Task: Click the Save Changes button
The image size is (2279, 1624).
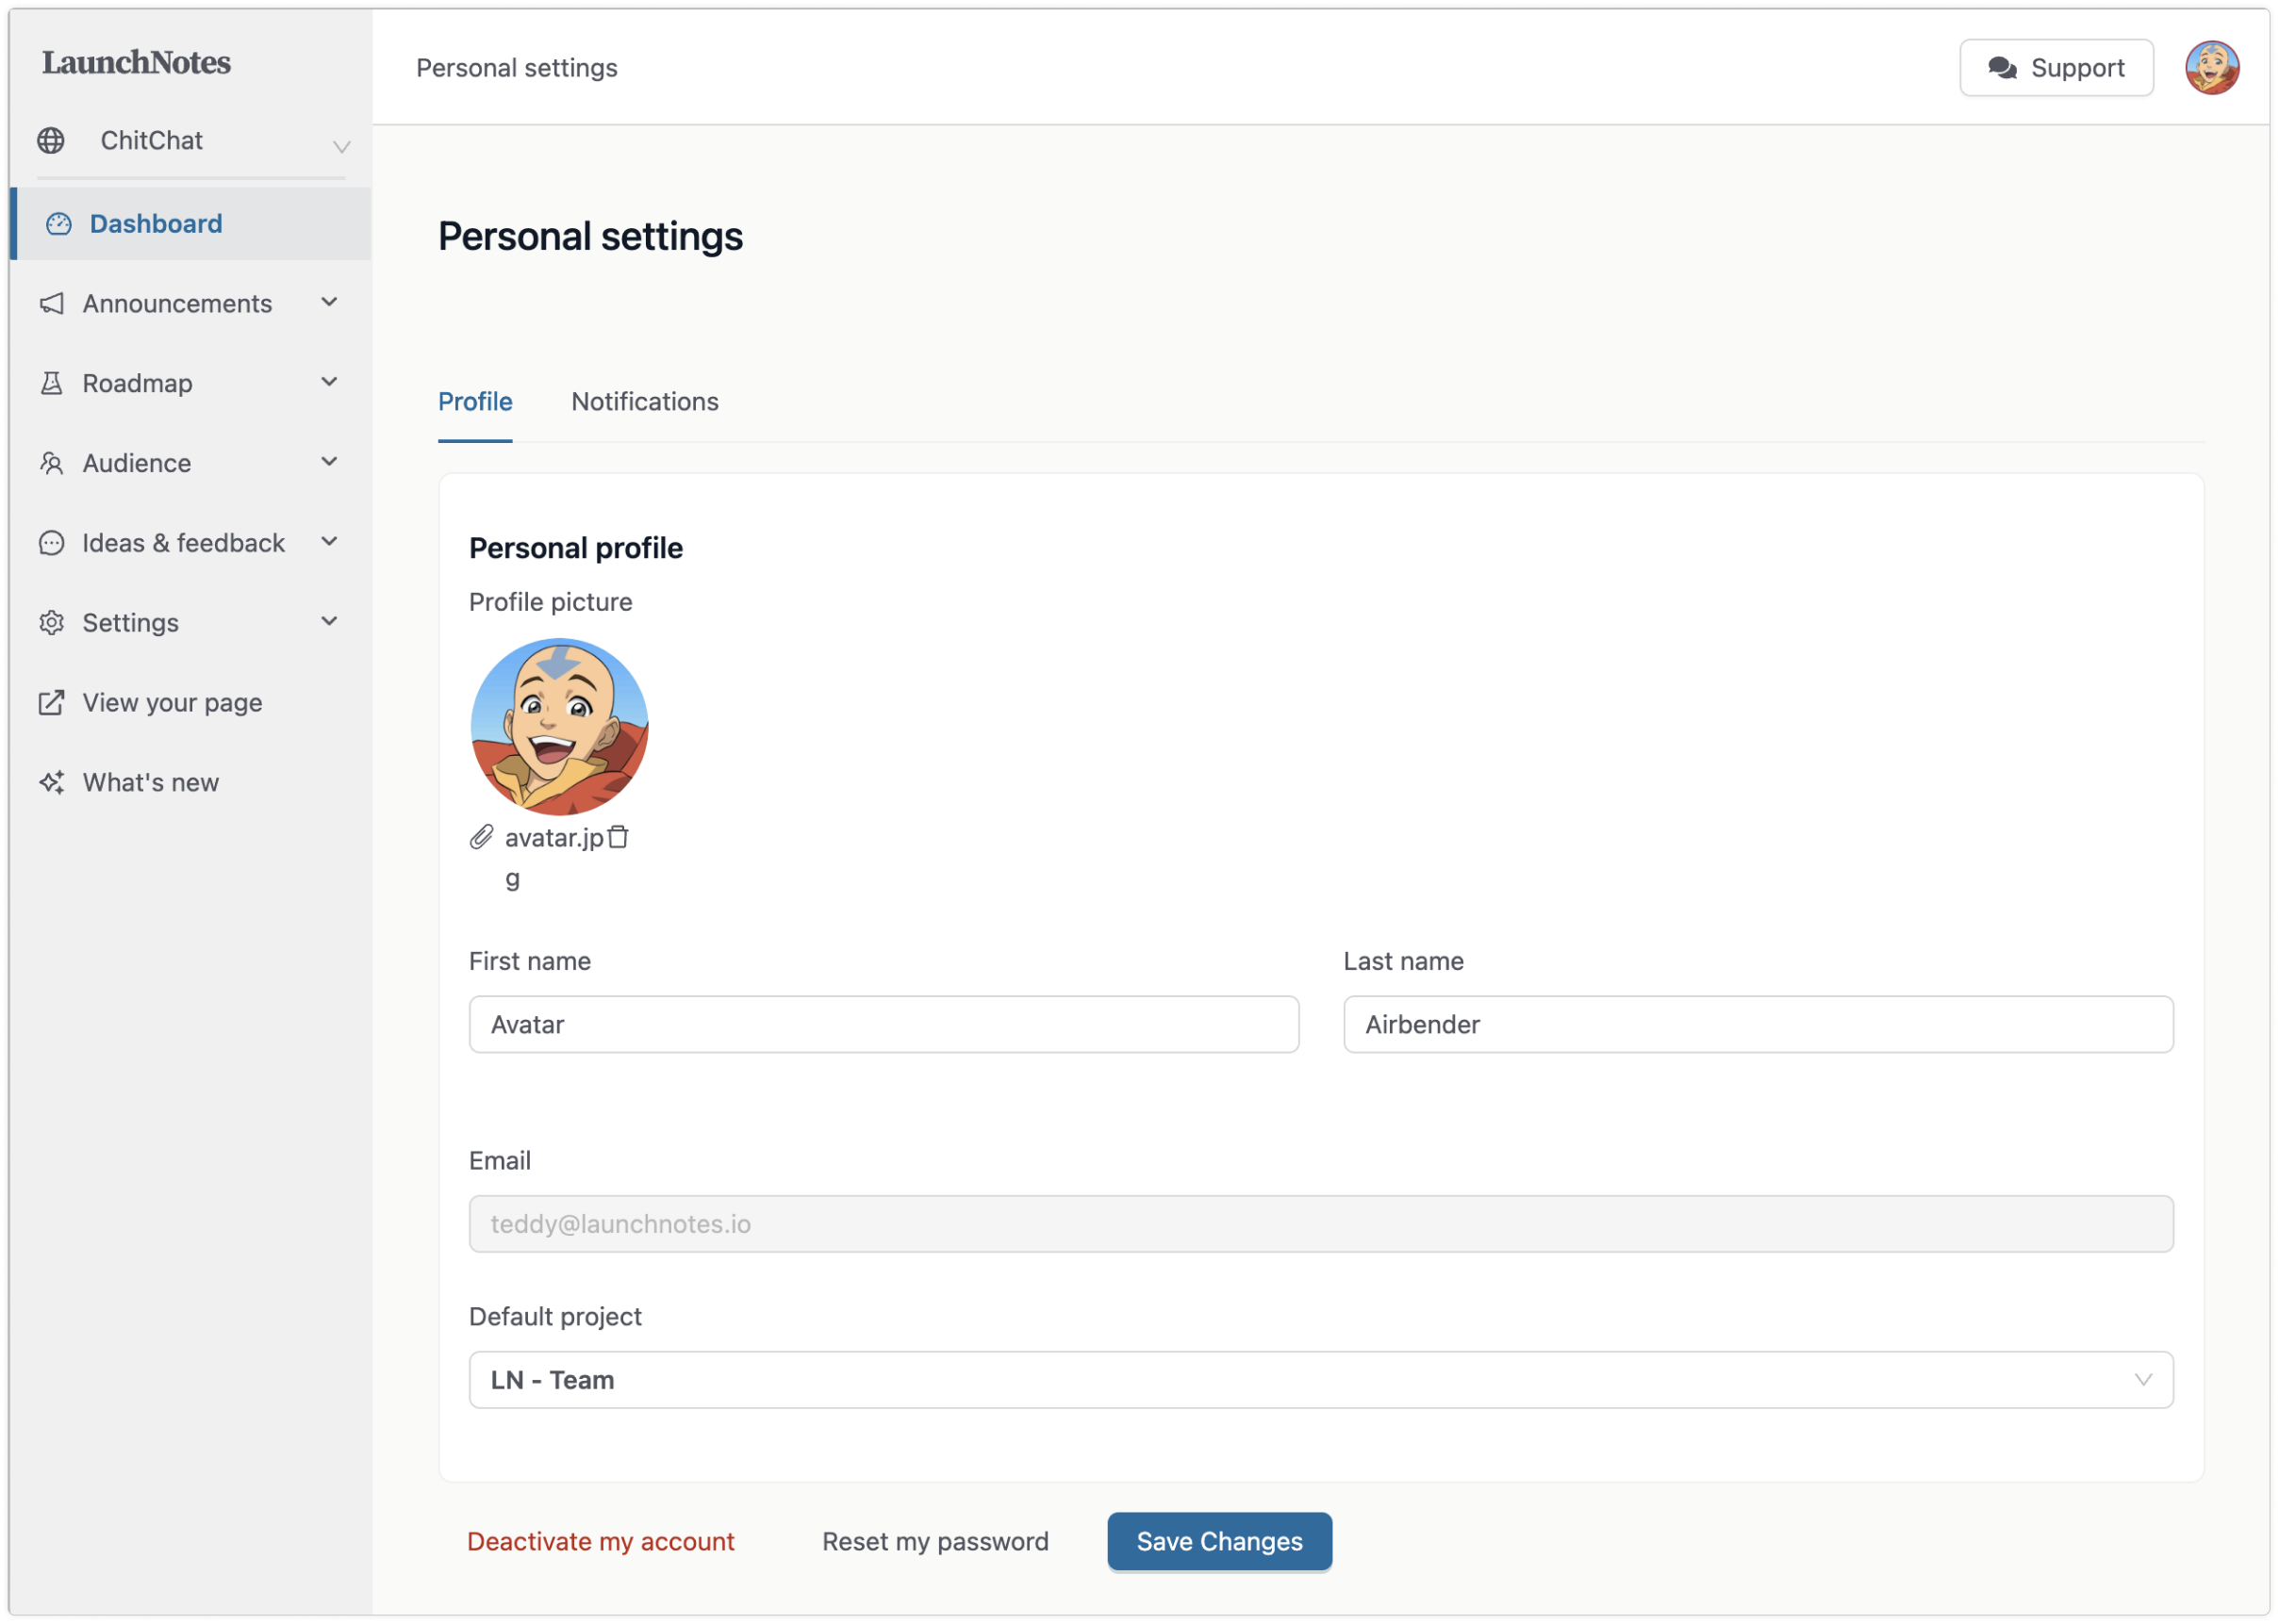Action: [1219, 1541]
